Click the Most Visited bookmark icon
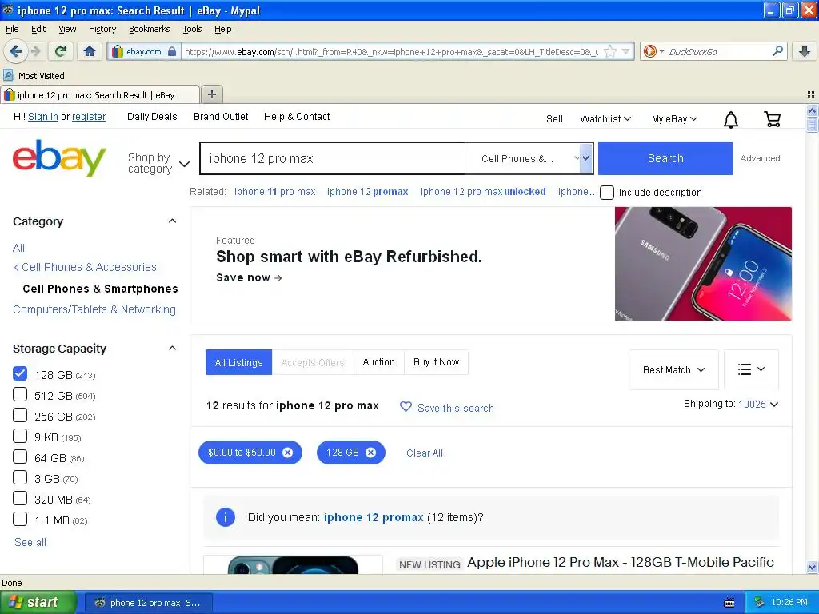Image resolution: width=819 pixels, height=614 pixels. pos(8,75)
